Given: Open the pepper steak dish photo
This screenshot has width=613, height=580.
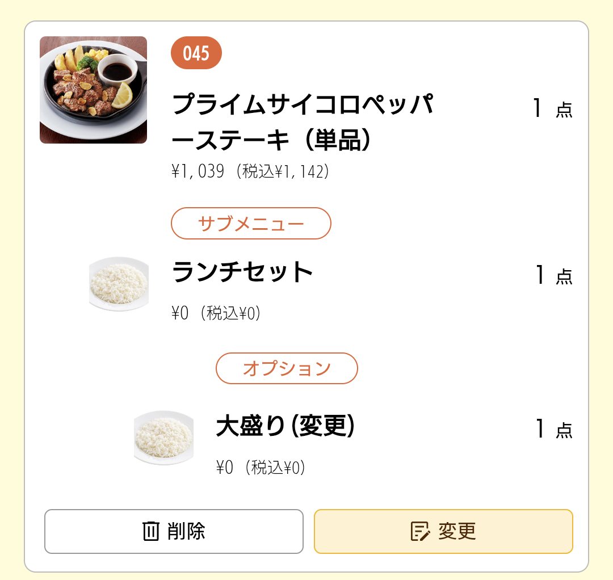Looking at the screenshot, I should (x=93, y=90).
